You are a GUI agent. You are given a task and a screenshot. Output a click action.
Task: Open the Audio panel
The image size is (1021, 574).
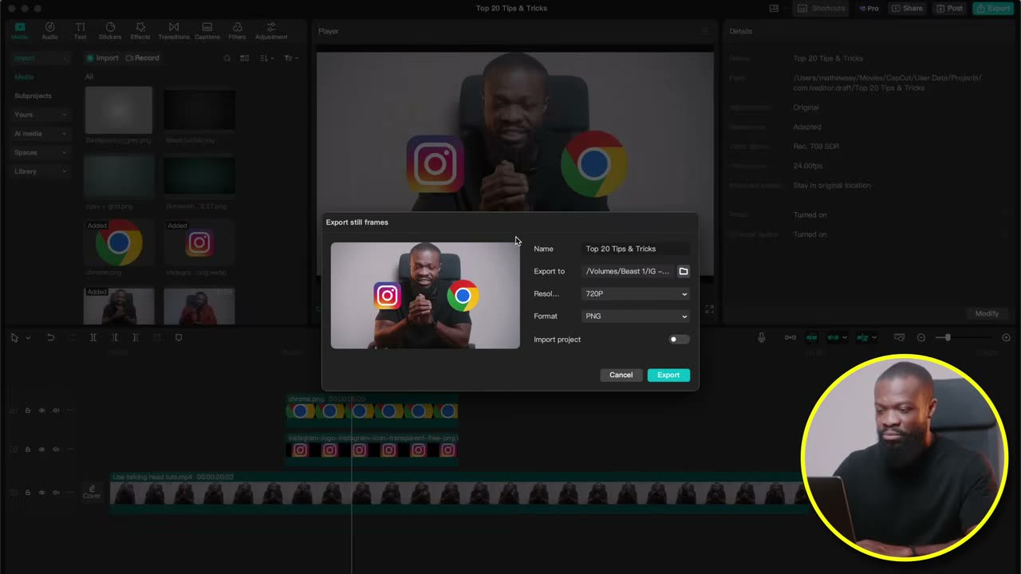click(x=49, y=31)
